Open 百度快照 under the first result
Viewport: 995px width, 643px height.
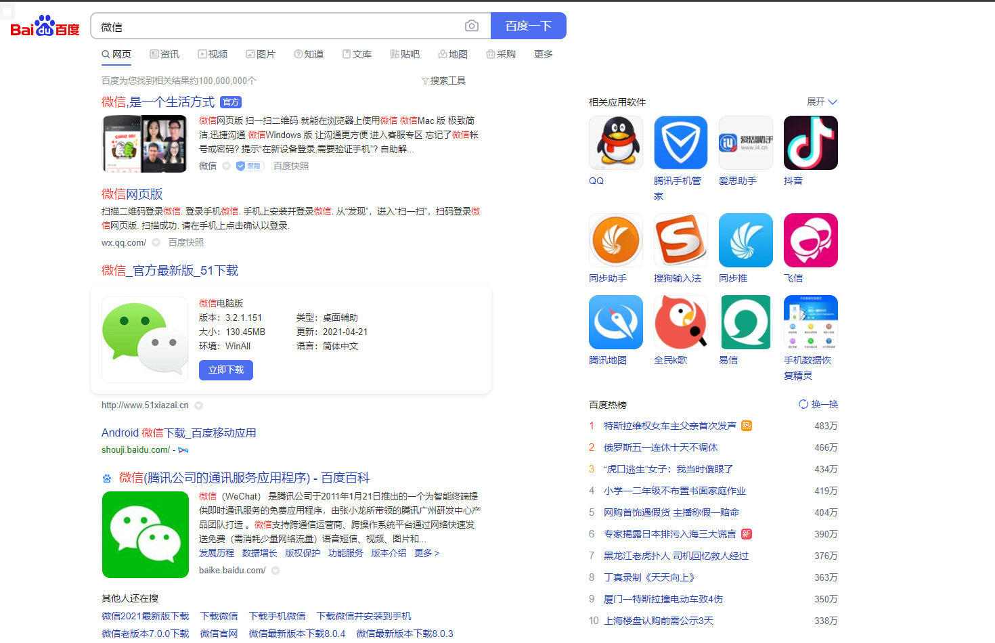(x=291, y=166)
